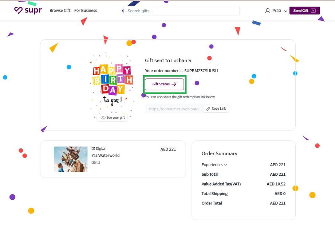This screenshot has width=335, height=246.
Task: Open the dropdown chevron next to Prati
Action: (286, 11)
